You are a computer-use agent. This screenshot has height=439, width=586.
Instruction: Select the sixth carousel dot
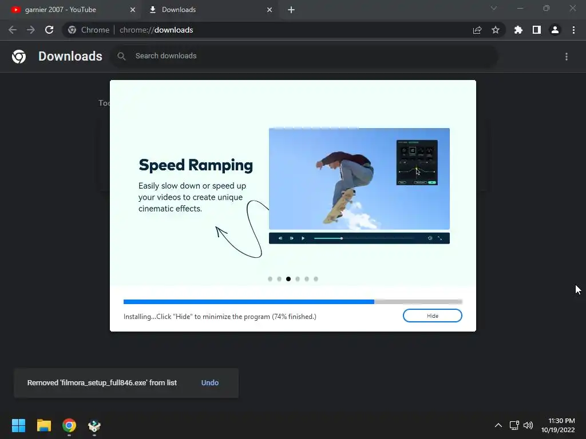(x=316, y=279)
